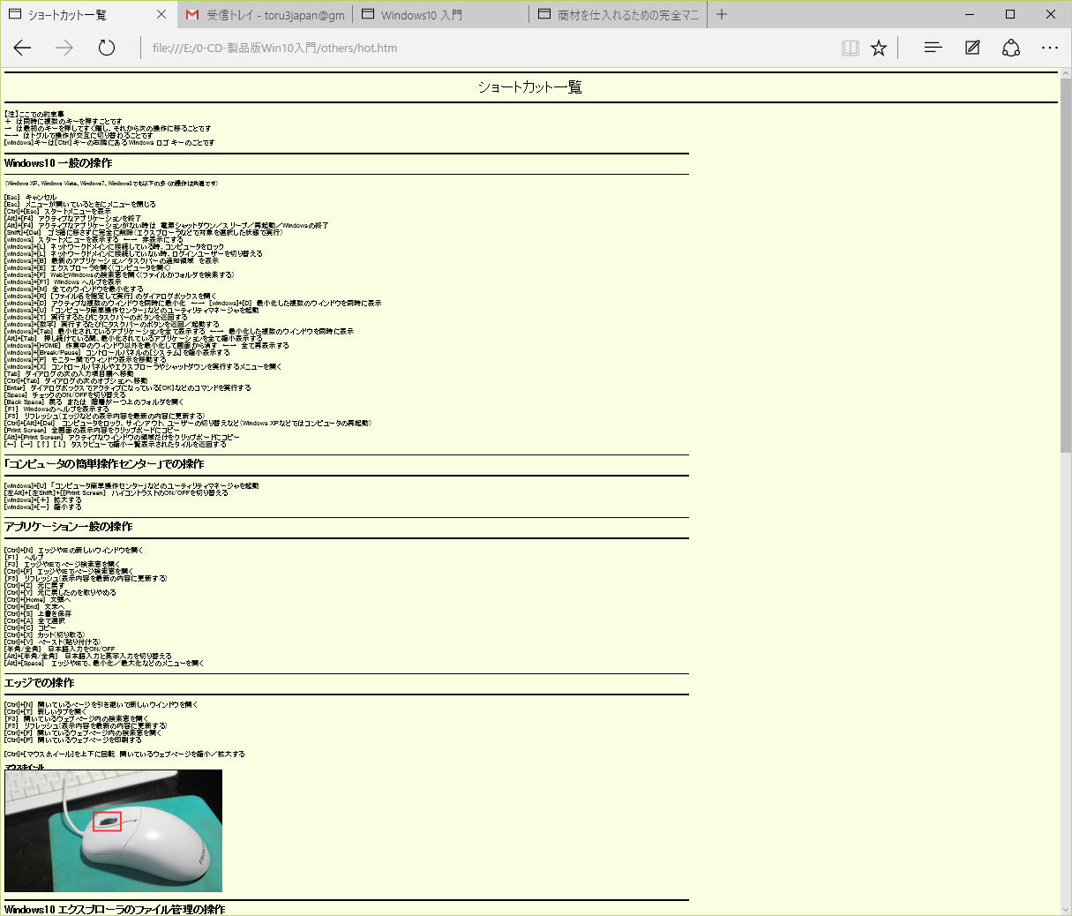Start a Web Note with the pen icon
The image size is (1072, 916).
972,48
